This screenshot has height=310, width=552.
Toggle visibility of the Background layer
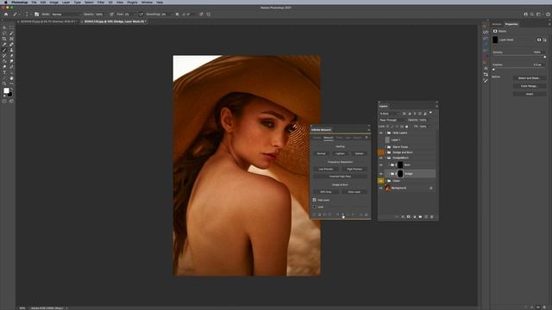tap(381, 188)
